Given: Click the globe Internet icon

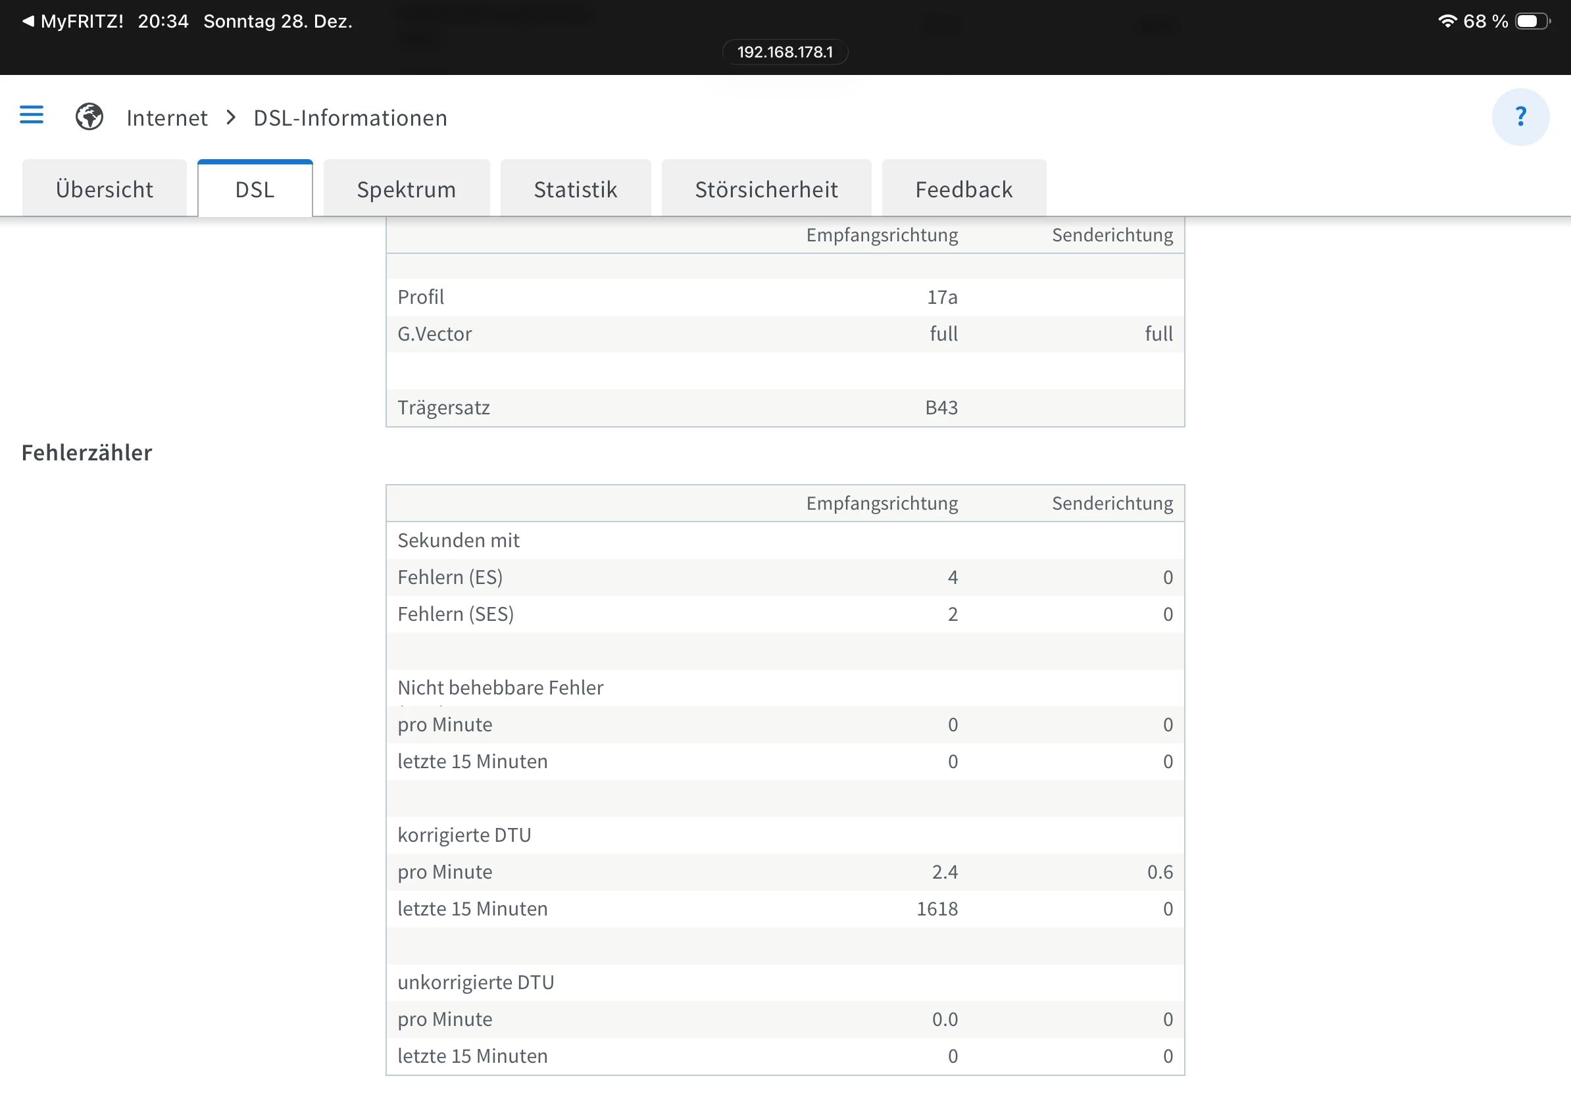Looking at the screenshot, I should tap(89, 117).
